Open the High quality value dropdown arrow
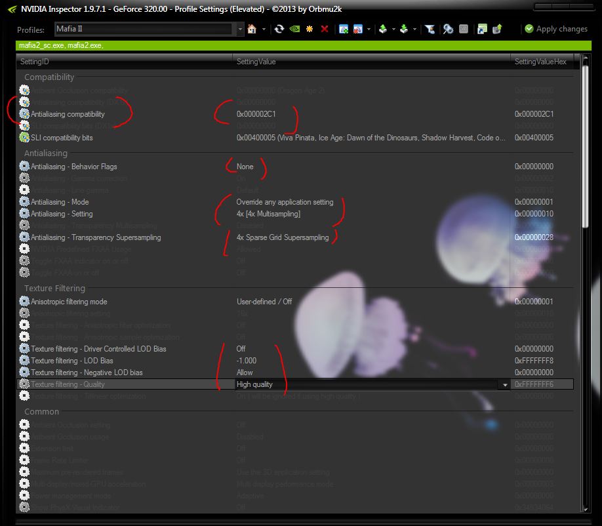This screenshot has height=526, width=602. (505, 384)
